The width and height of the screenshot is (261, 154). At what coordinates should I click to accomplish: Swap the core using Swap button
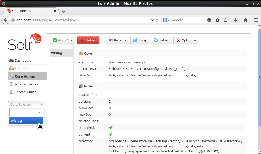(x=140, y=40)
